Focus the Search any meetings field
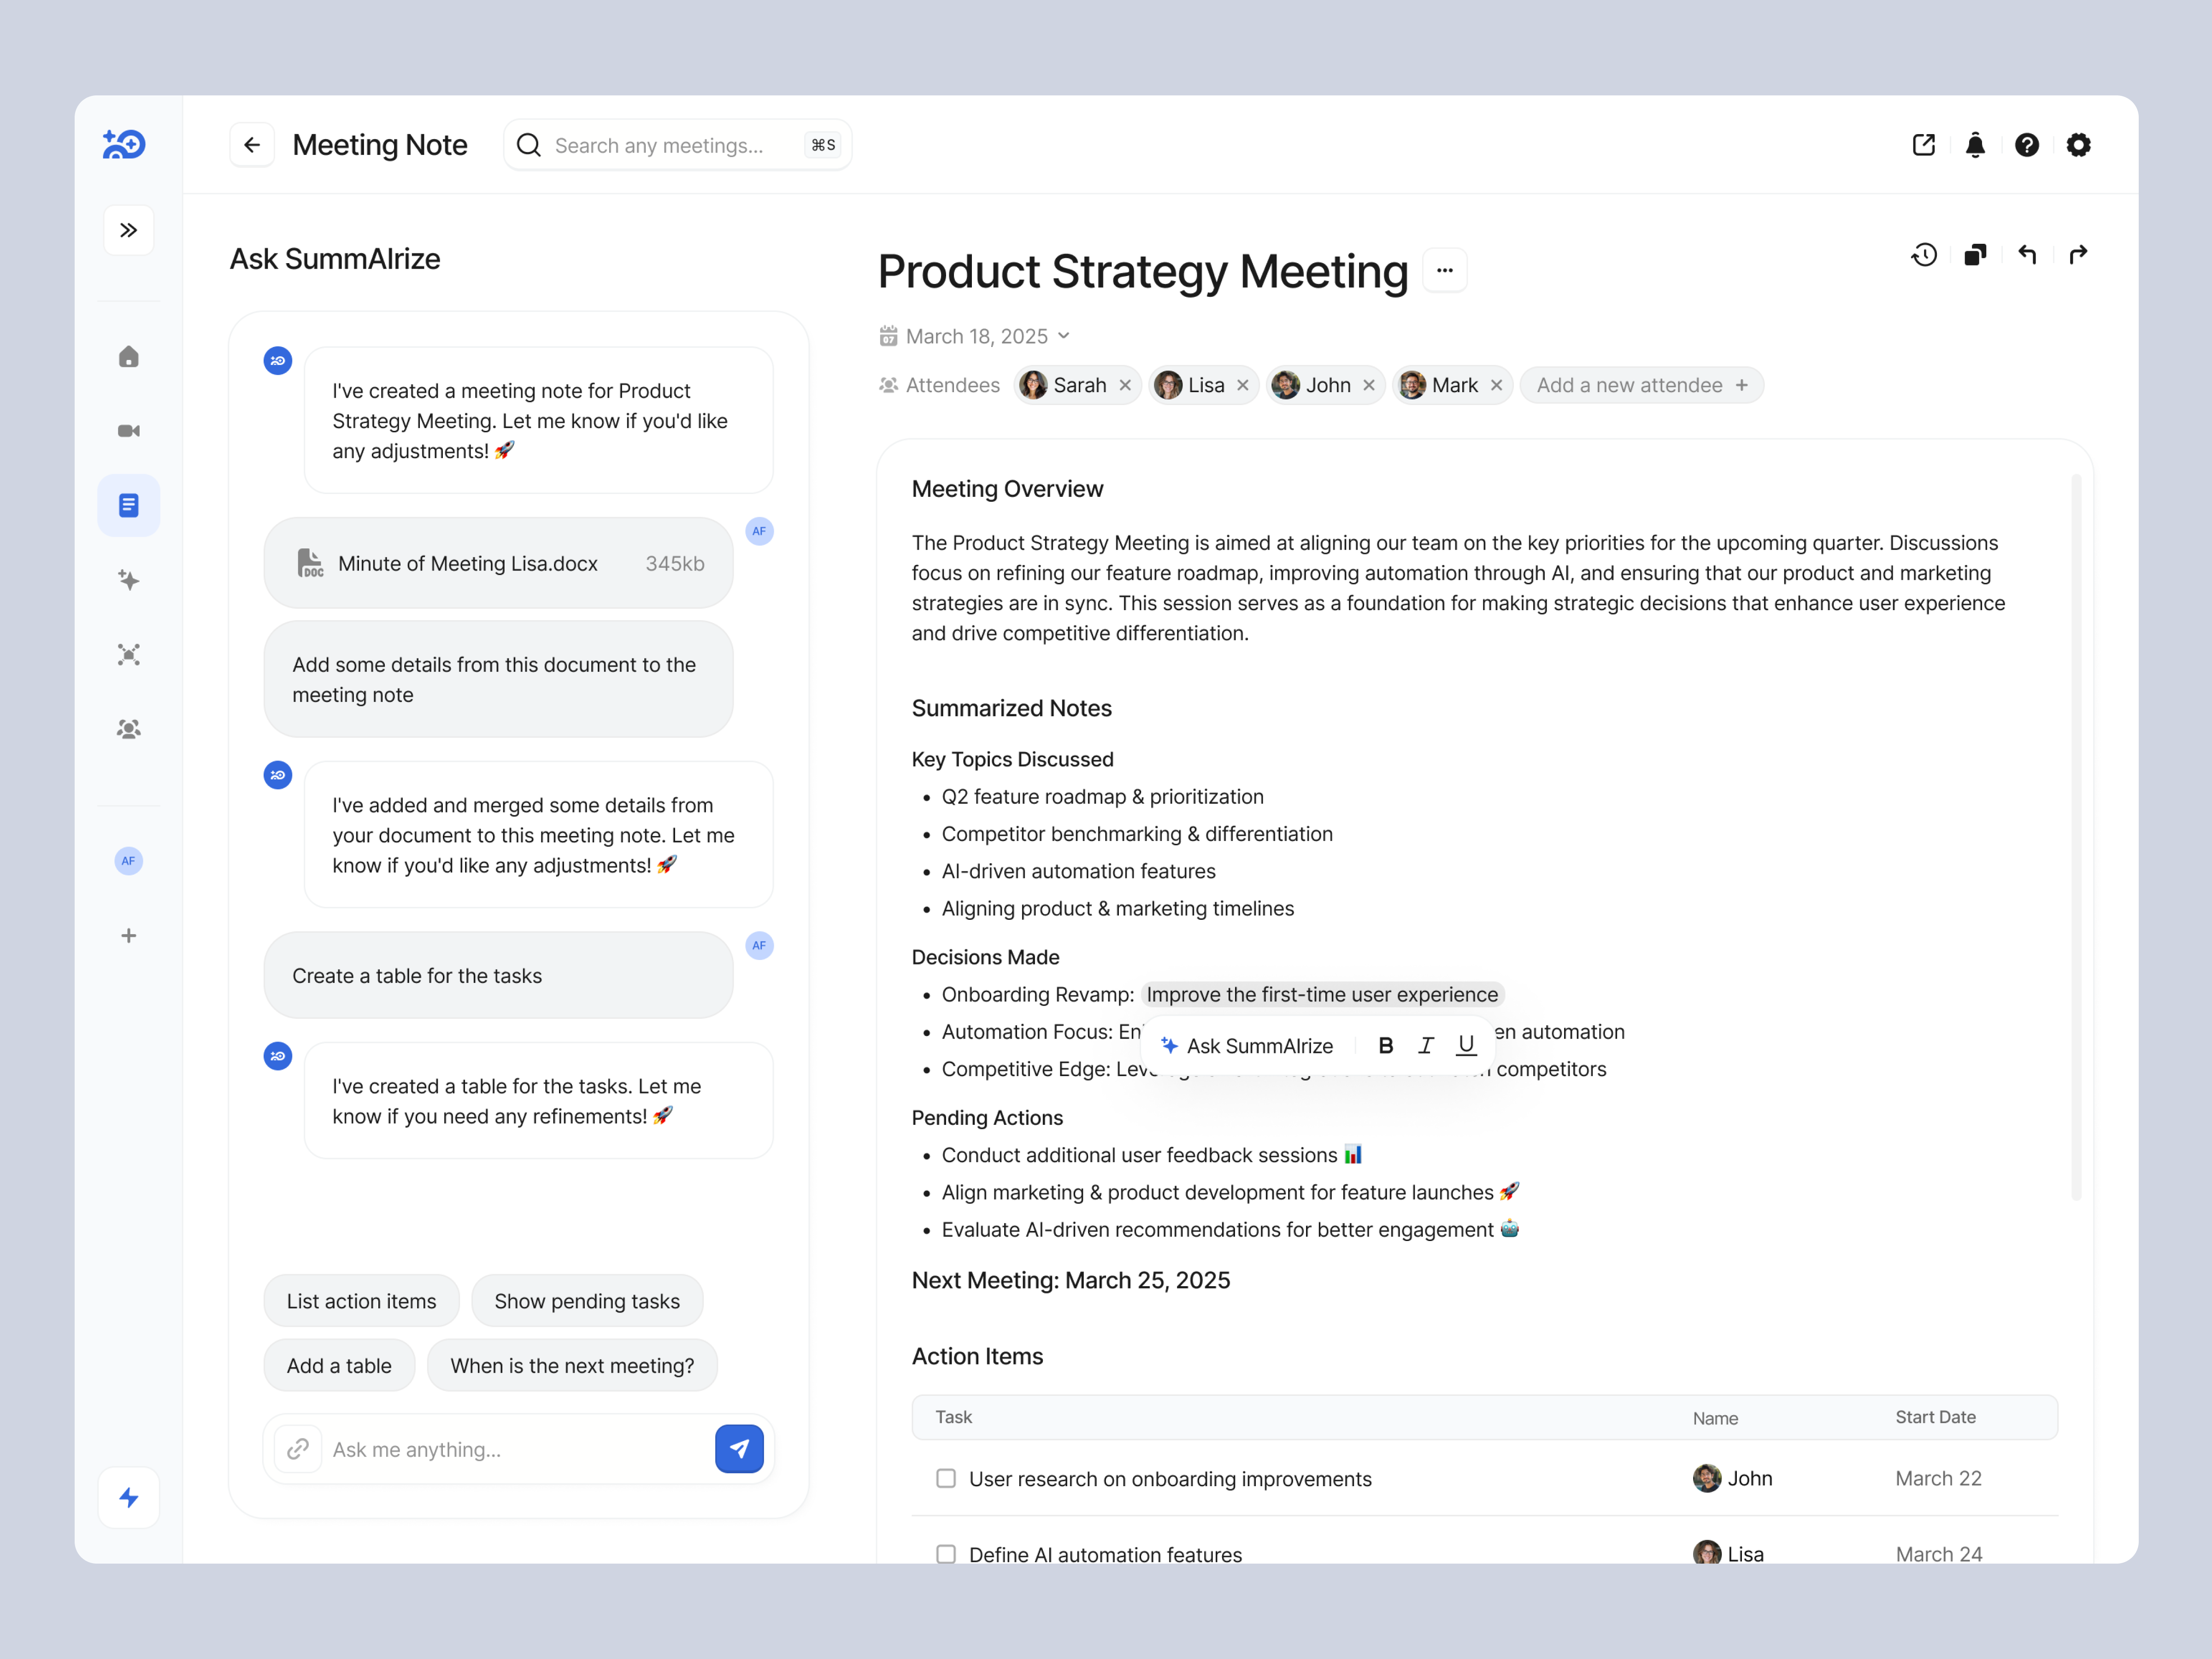The height and width of the screenshot is (1659, 2212). click(x=677, y=145)
